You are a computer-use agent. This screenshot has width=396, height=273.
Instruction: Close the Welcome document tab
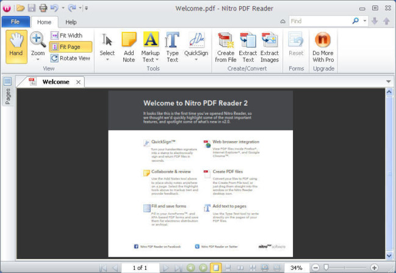tap(79, 82)
